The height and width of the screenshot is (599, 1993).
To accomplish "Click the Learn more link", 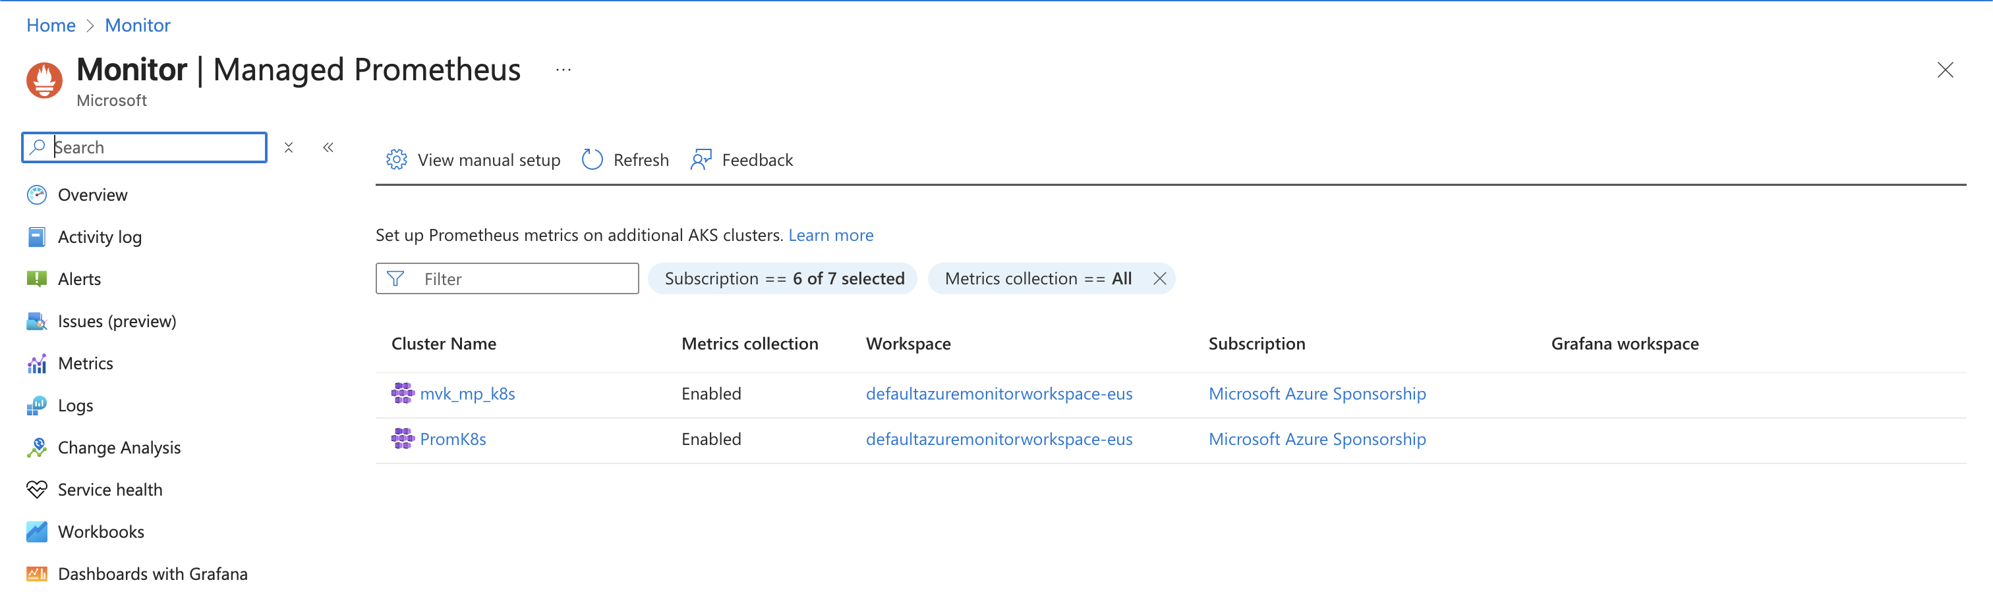I will (x=830, y=235).
